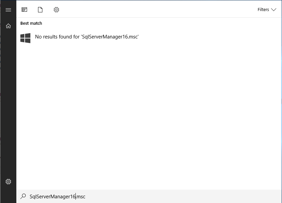Click the Best match heading
The height and width of the screenshot is (203, 282).
pyautogui.click(x=31, y=23)
